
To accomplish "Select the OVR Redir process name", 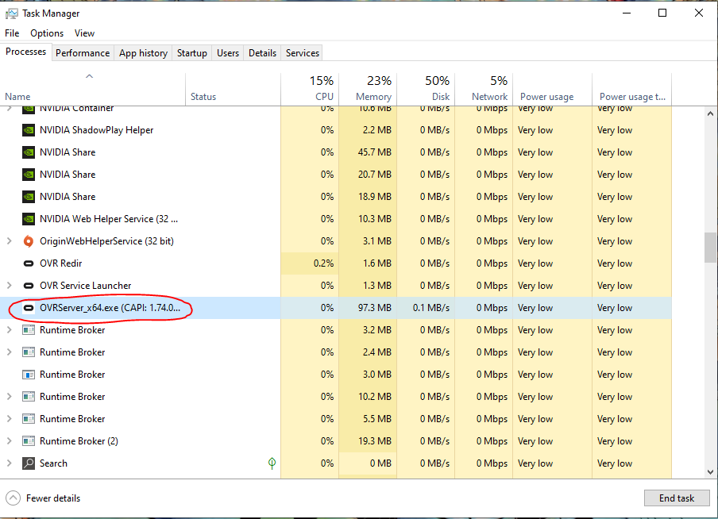I will (x=61, y=263).
